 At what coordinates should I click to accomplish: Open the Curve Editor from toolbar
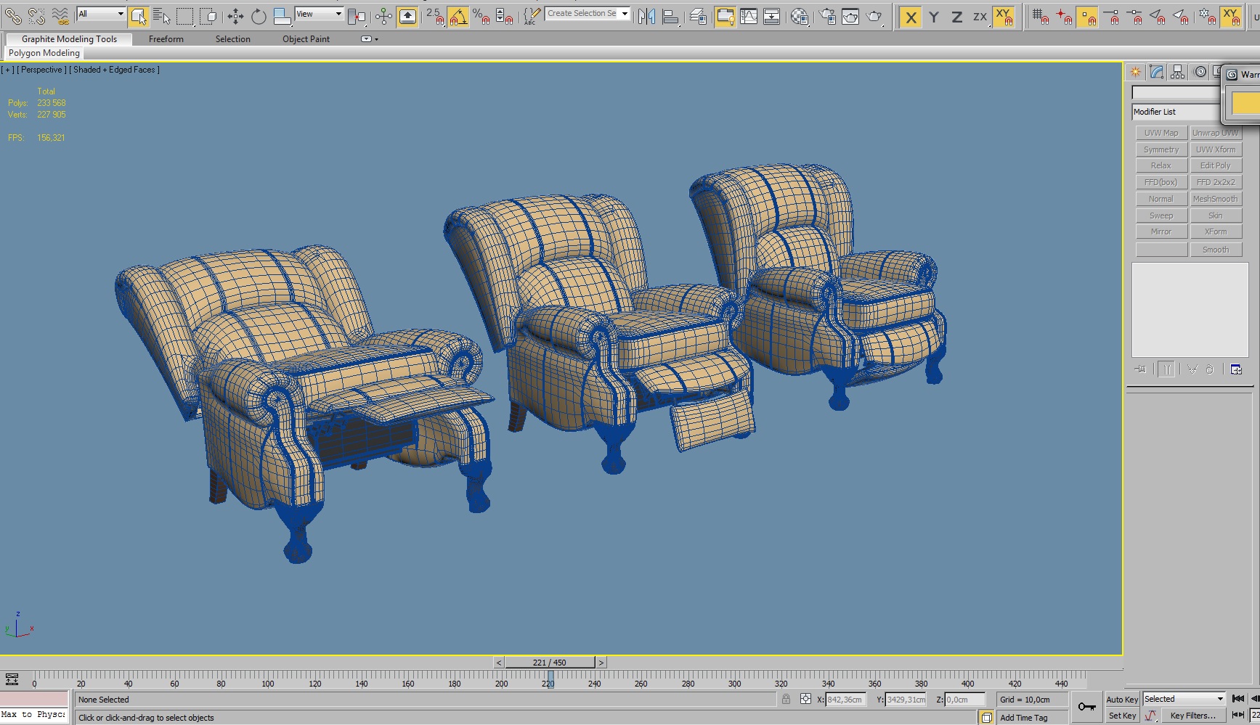pyautogui.click(x=749, y=16)
